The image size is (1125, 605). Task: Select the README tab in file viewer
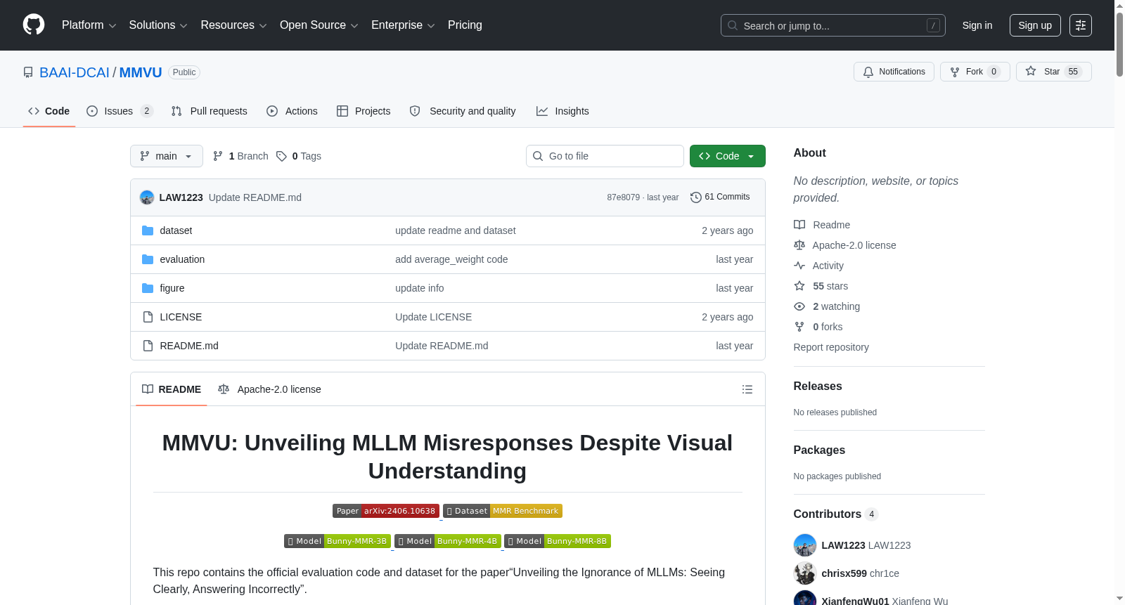172,389
